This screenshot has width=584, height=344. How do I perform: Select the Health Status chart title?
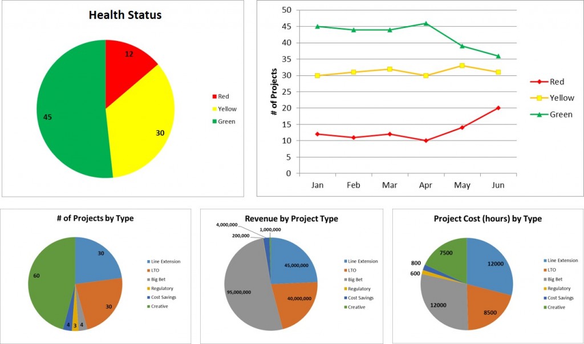pyautogui.click(x=125, y=15)
